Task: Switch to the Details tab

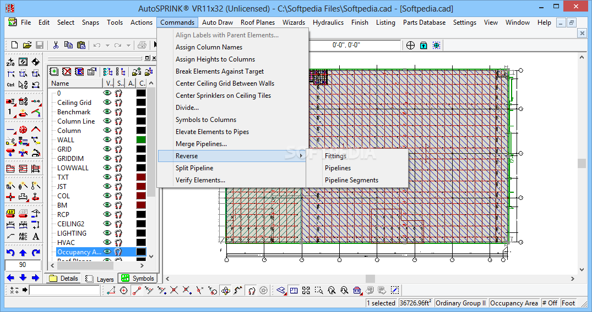Action: (64, 278)
